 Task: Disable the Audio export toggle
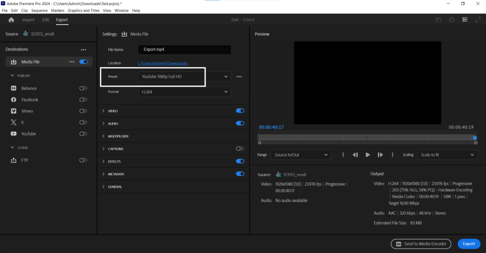[240, 123]
